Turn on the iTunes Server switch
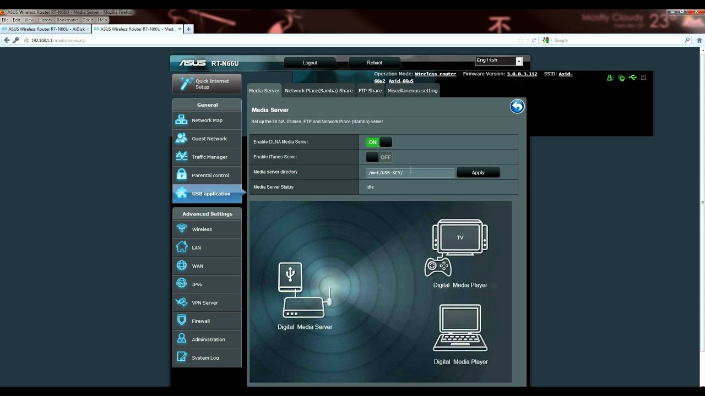This screenshot has width=705, height=396. 379,157
